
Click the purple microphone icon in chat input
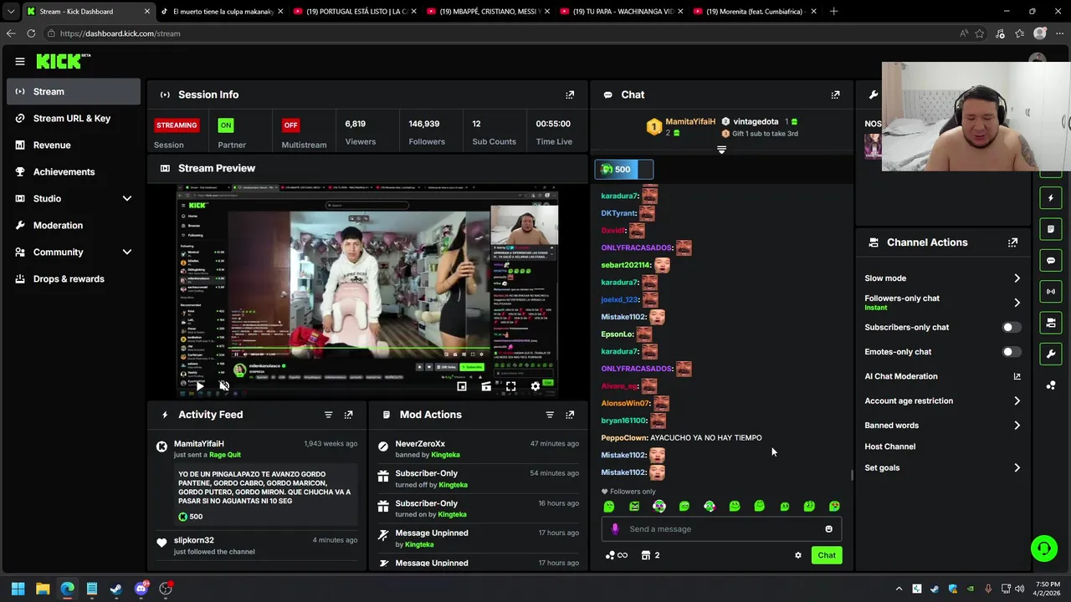pyautogui.click(x=615, y=528)
